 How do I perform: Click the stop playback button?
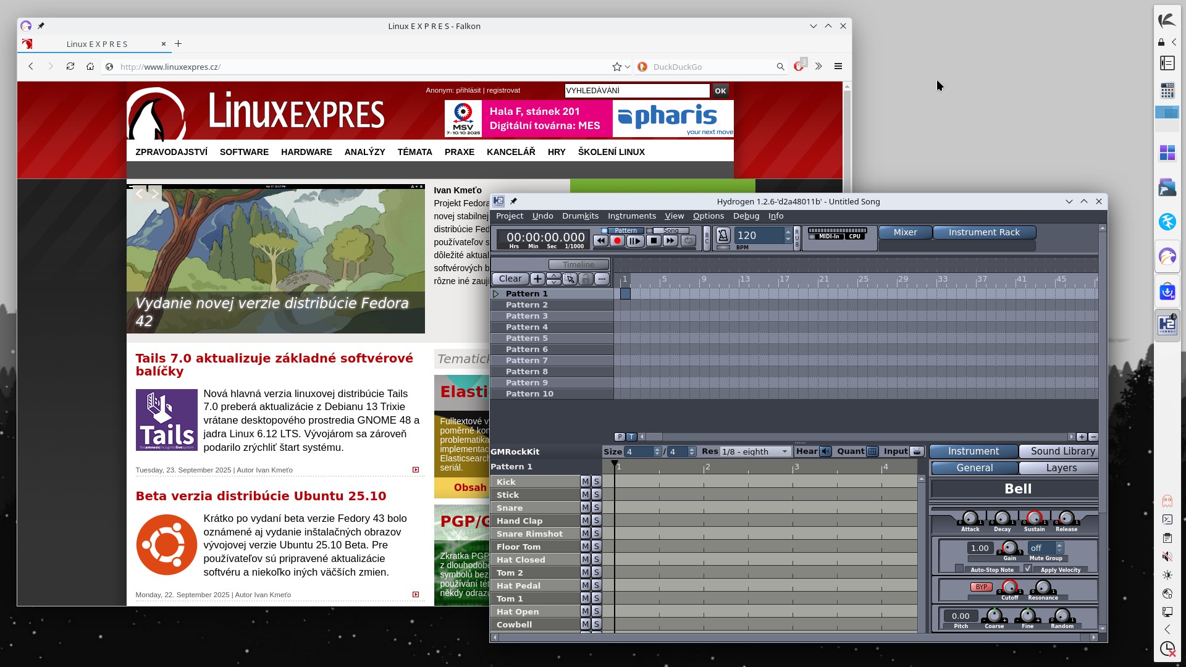[x=653, y=241]
